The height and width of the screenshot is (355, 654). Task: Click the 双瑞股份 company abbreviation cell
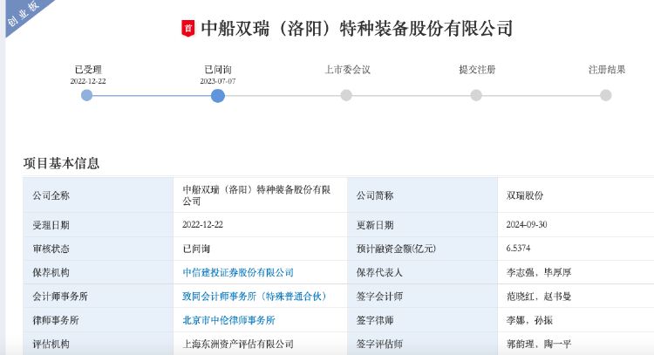coord(524,195)
